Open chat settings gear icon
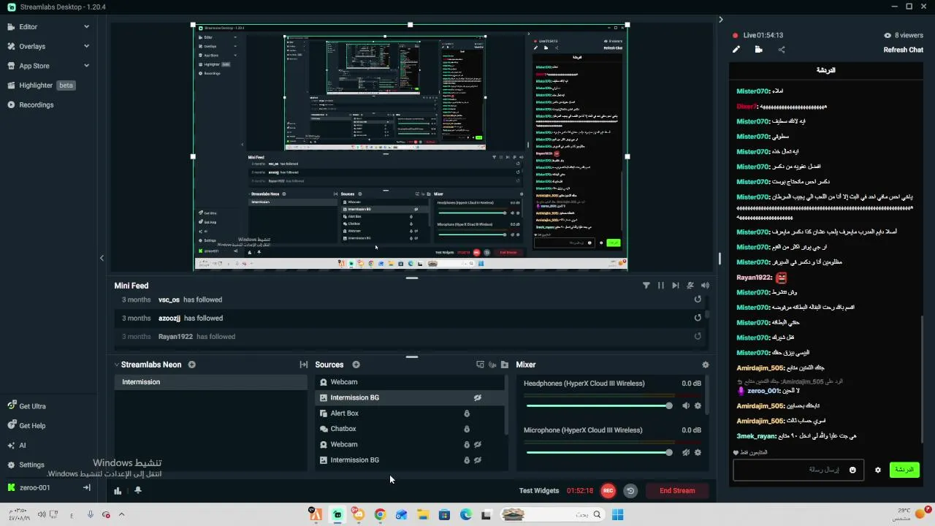935x526 pixels. [878, 470]
